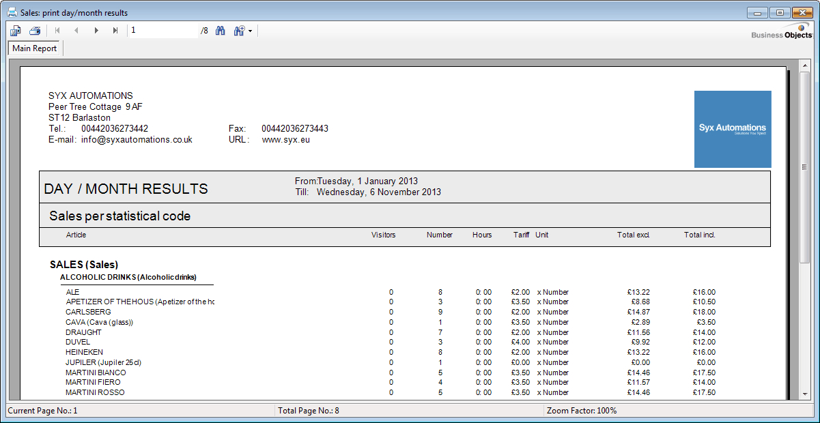Go to the previous page
The image size is (820, 423).
tap(77, 30)
